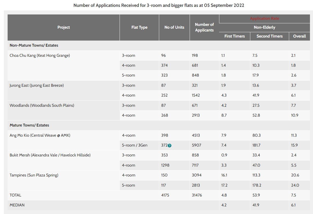Click the applicants value 4513
This screenshot has width=313, height=214.
tap(196, 135)
